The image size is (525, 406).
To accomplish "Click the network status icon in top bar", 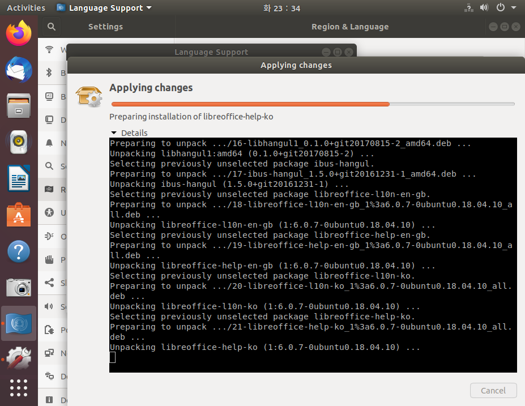I will coord(469,8).
